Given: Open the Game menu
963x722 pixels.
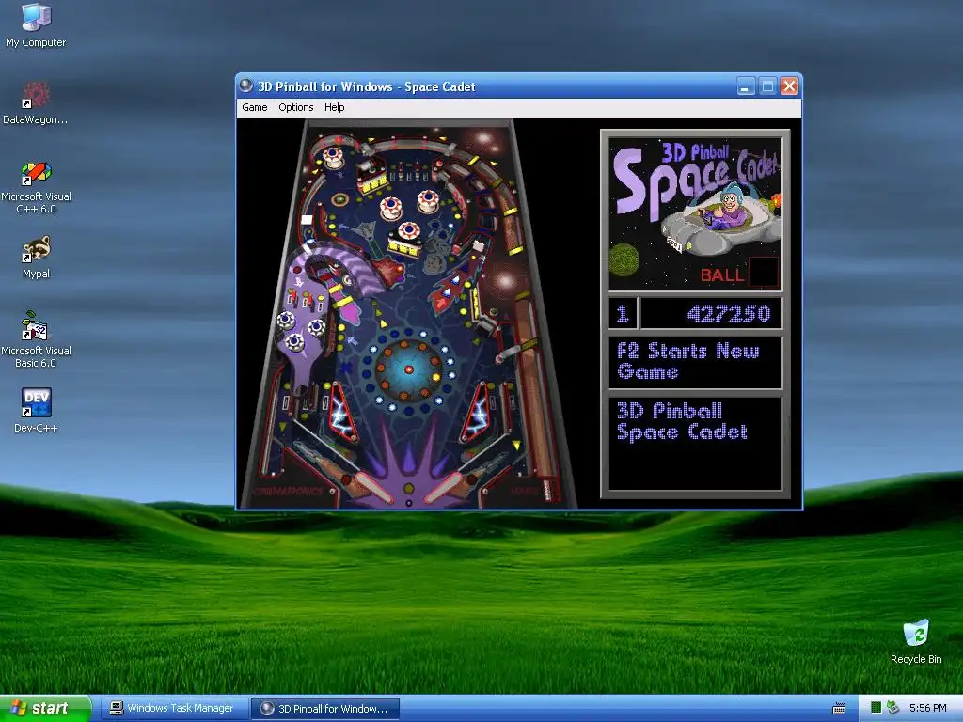Looking at the screenshot, I should click(x=254, y=107).
